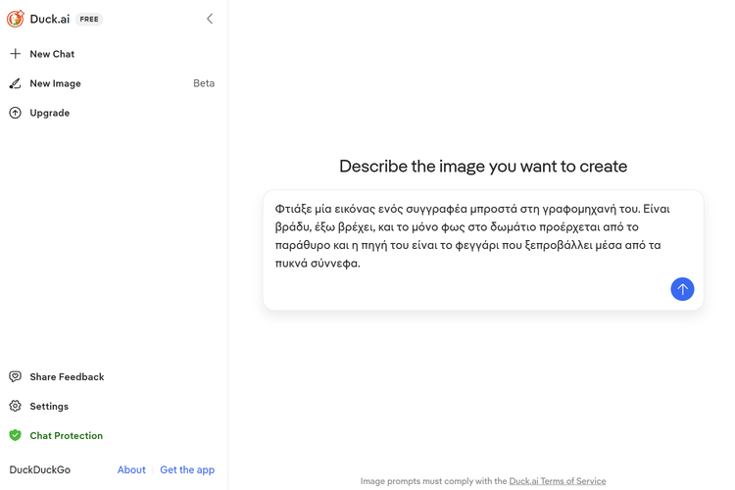
Task: Click the Duck.ai duck logo
Action: 16,19
